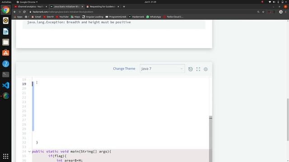Image resolution: width=289 pixels, height=162 pixels.
Task: Open the WhatsApp bookmark
Action: (154, 17)
